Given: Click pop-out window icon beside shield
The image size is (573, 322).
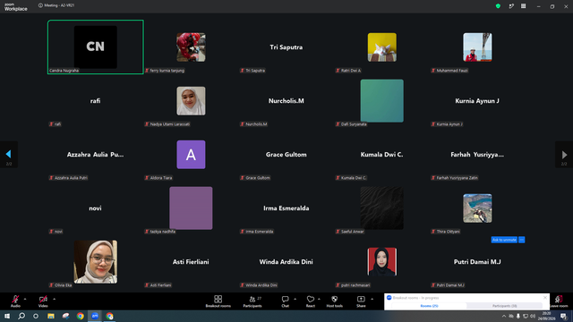Looking at the screenshot, I should tap(511, 6).
